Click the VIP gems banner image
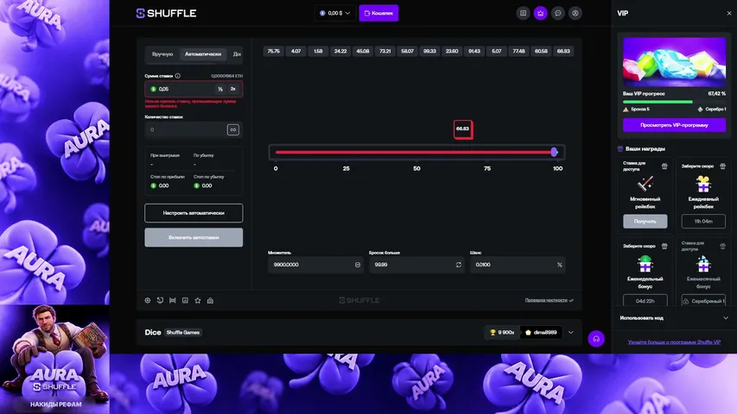This screenshot has width=737, height=414. 675,62
